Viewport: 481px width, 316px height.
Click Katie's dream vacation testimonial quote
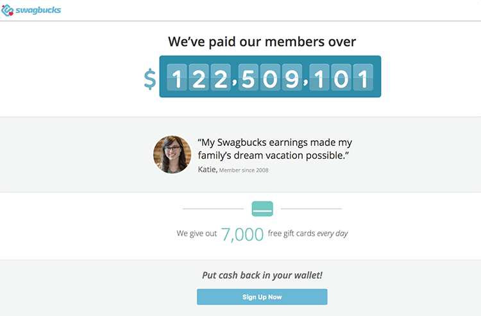[x=276, y=149]
